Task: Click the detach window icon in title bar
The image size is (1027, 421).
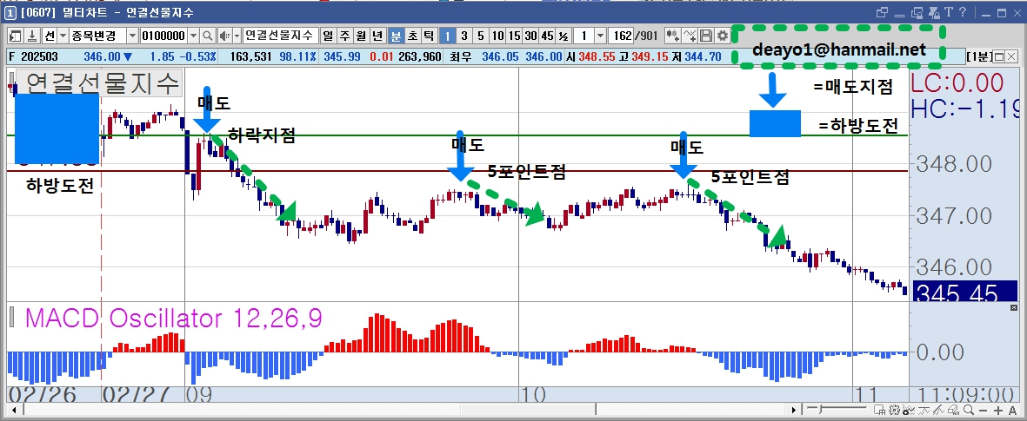Action: (x=883, y=12)
